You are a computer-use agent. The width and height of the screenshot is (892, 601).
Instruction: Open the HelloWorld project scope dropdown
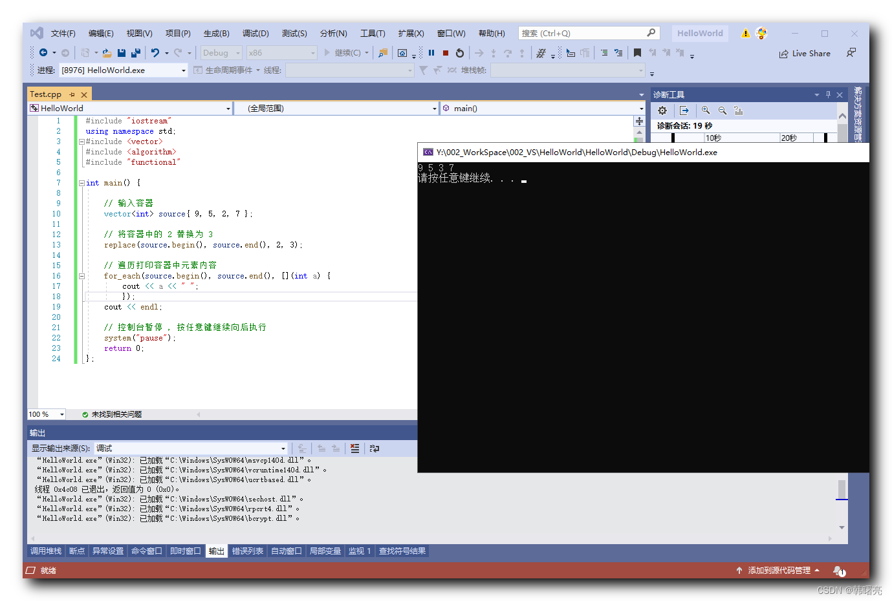pyautogui.click(x=228, y=109)
